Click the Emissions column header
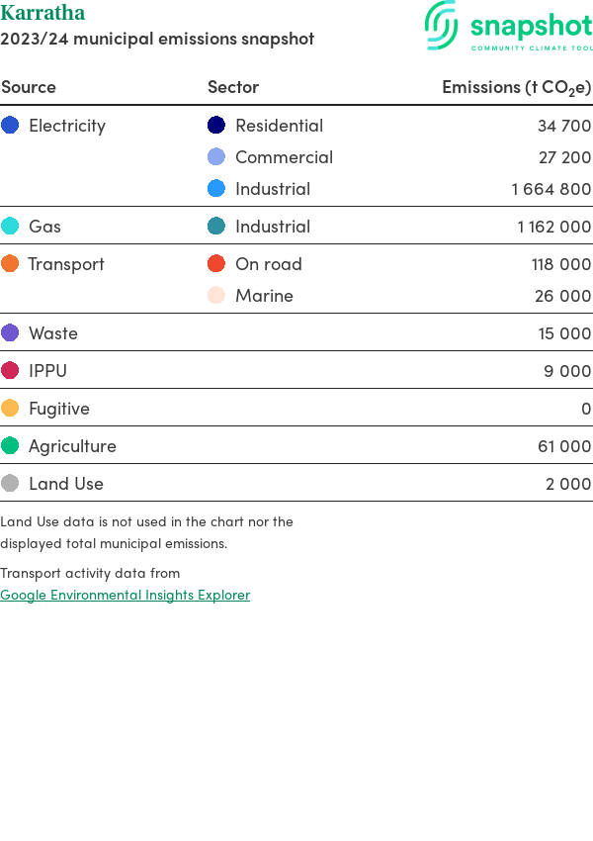Screen dimensions: 593x841 coord(516,87)
